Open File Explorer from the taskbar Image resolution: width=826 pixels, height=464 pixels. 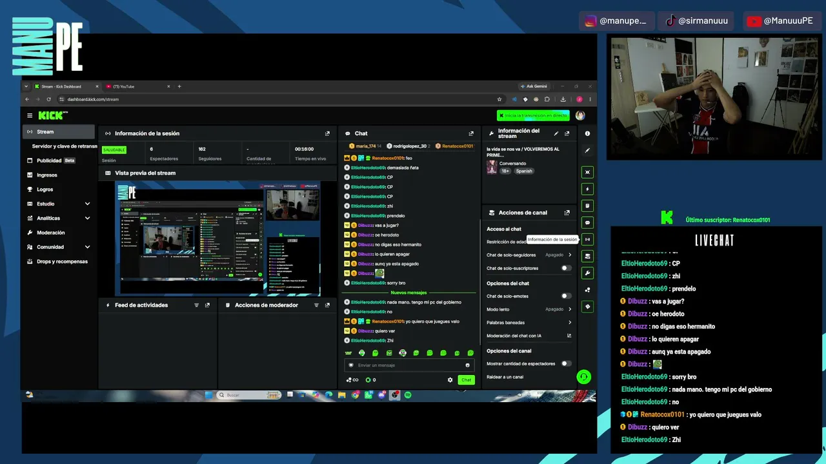tap(342, 395)
